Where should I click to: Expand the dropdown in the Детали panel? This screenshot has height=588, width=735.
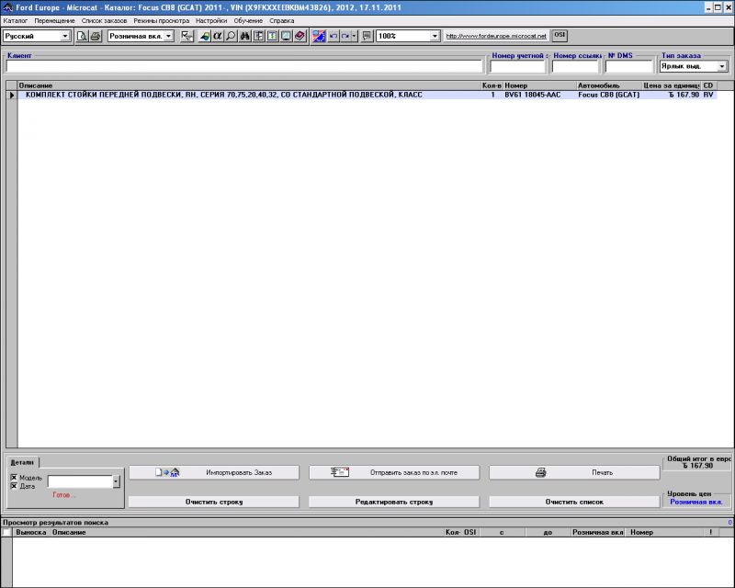tap(117, 481)
